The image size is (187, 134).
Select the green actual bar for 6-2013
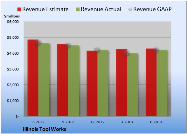click(162, 83)
